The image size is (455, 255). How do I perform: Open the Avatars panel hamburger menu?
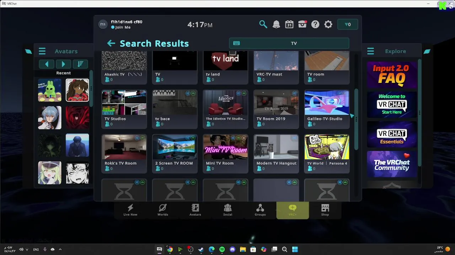[x=42, y=51]
